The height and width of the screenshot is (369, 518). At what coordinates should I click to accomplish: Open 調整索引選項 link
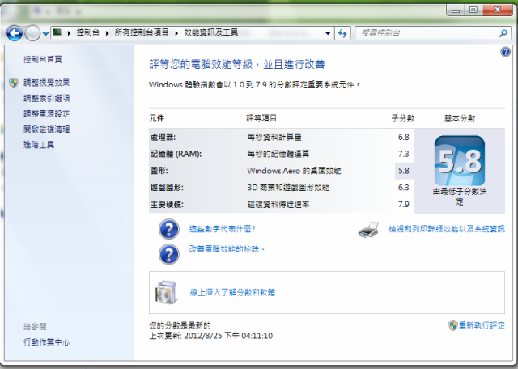(x=47, y=98)
